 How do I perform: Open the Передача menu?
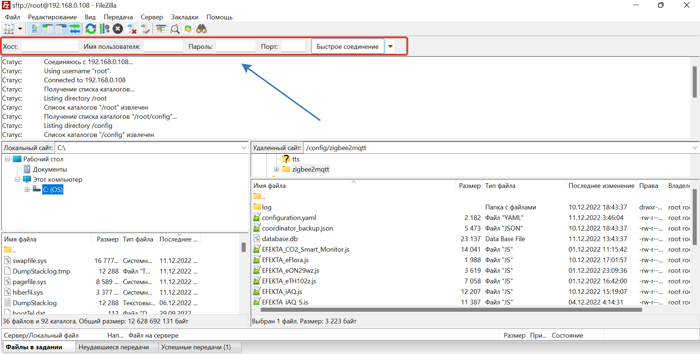[118, 17]
